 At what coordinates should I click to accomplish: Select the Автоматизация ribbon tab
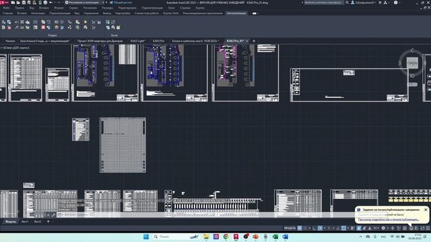click(x=236, y=13)
